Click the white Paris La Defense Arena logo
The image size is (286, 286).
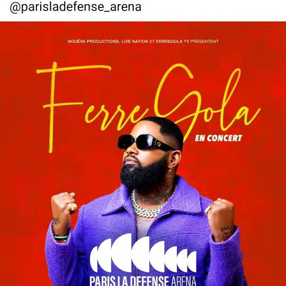143,254
